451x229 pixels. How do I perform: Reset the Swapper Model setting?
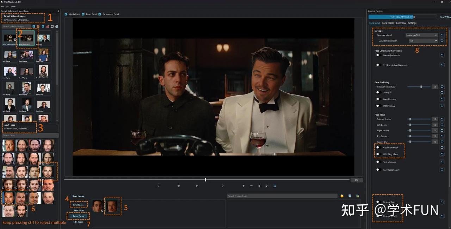tap(442, 35)
